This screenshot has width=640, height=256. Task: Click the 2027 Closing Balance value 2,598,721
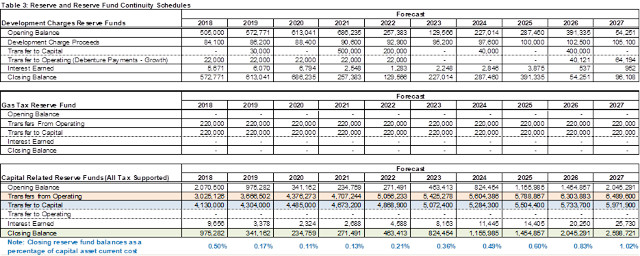(622, 233)
